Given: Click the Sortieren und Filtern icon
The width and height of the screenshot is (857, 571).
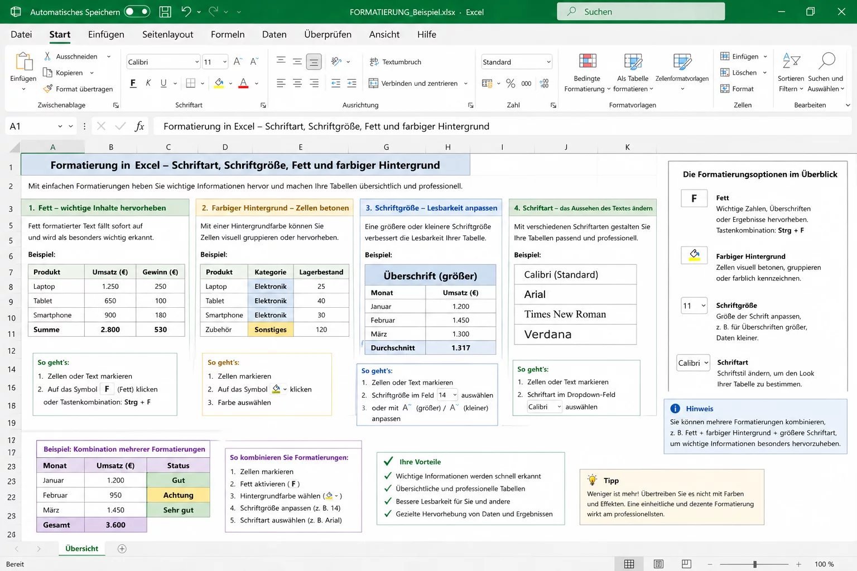Looking at the screenshot, I should point(791,61).
